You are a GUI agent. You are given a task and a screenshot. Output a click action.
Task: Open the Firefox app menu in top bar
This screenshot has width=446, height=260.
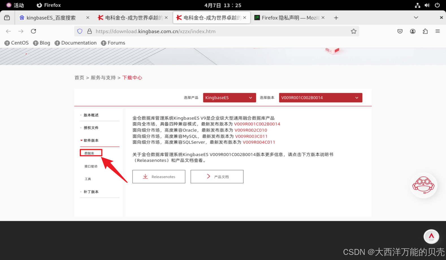pos(49,5)
